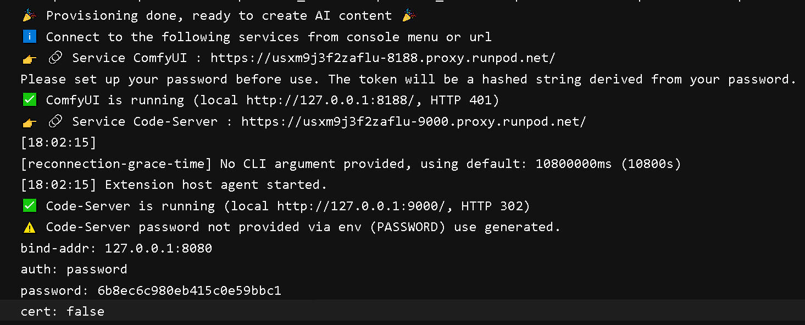Screen dimensions: 805x325
Task: Open the Code-Server runpod proxy URL
Action: click(414, 121)
